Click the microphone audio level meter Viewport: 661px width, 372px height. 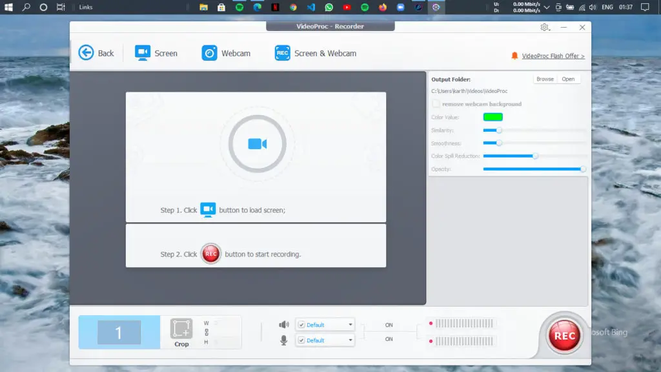(464, 341)
